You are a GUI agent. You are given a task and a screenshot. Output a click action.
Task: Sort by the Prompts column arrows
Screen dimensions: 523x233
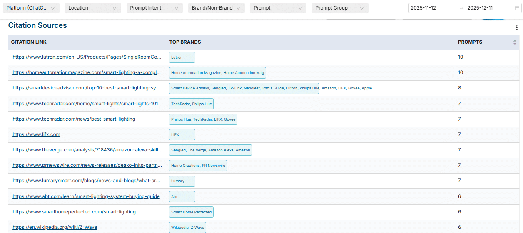(515, 42)
